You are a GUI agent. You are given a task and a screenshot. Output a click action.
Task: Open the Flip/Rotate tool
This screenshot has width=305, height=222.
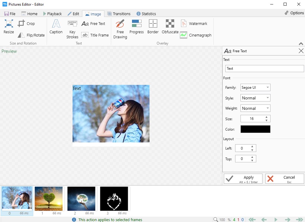(x=31, y=35)
